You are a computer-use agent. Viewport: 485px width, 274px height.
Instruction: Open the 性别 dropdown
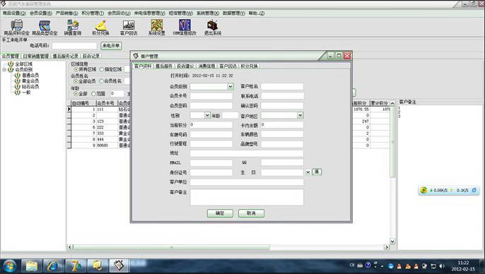point(207,115)
